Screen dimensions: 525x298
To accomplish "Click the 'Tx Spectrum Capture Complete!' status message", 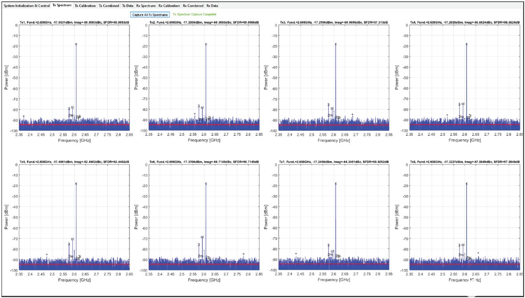I will coord(195,15).
